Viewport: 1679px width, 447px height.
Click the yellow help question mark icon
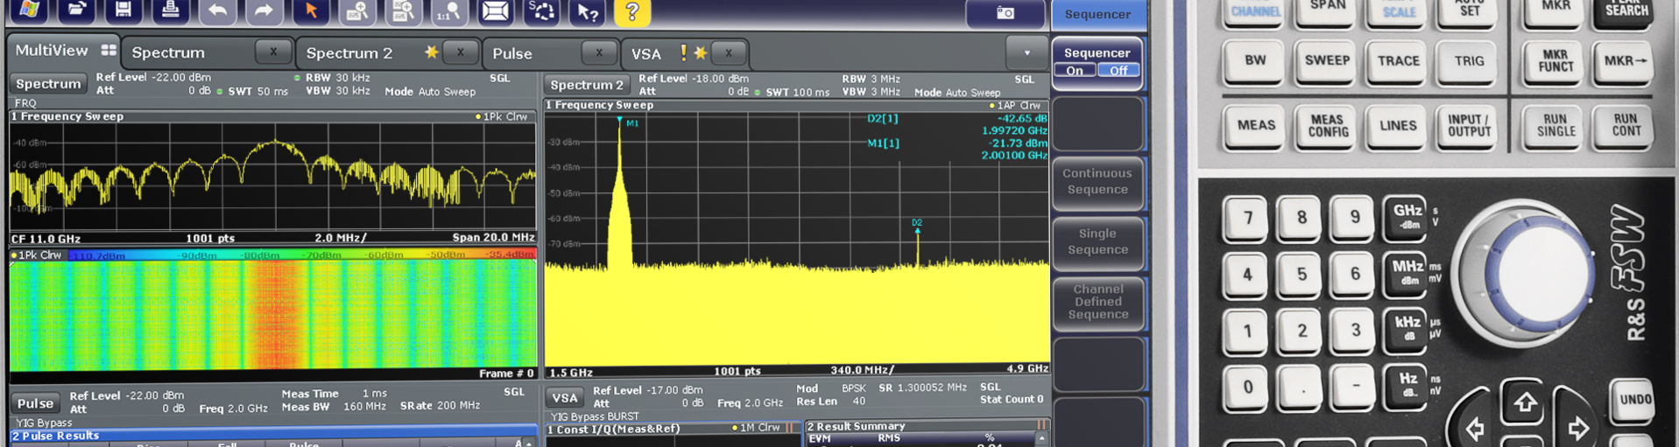[x=631, y=11]
